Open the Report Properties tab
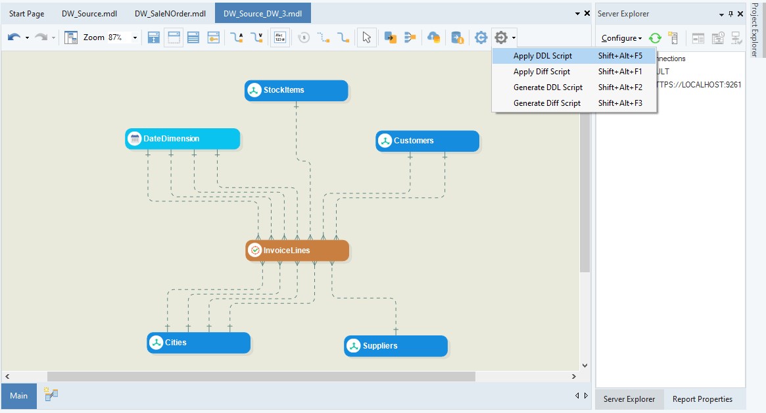The height and width of the screenshot is (413, 766). coord(702,399)
